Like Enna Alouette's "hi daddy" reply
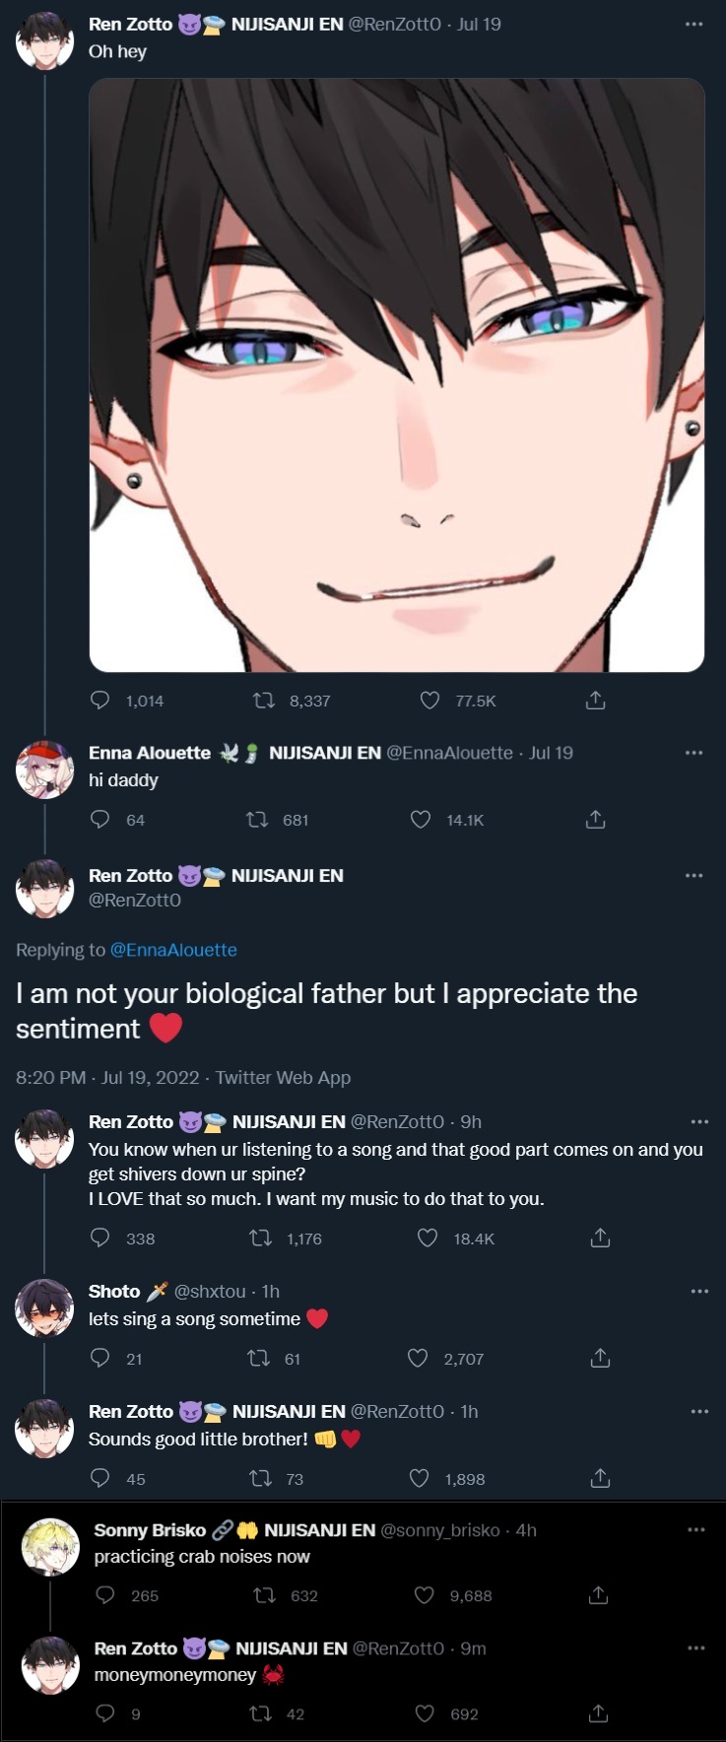726x1742 pixels. click(421, 820)
